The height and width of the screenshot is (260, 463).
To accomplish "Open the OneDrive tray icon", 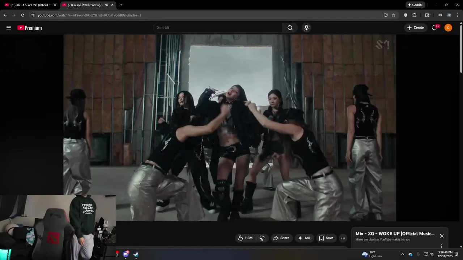I will (x=410, y=254).
